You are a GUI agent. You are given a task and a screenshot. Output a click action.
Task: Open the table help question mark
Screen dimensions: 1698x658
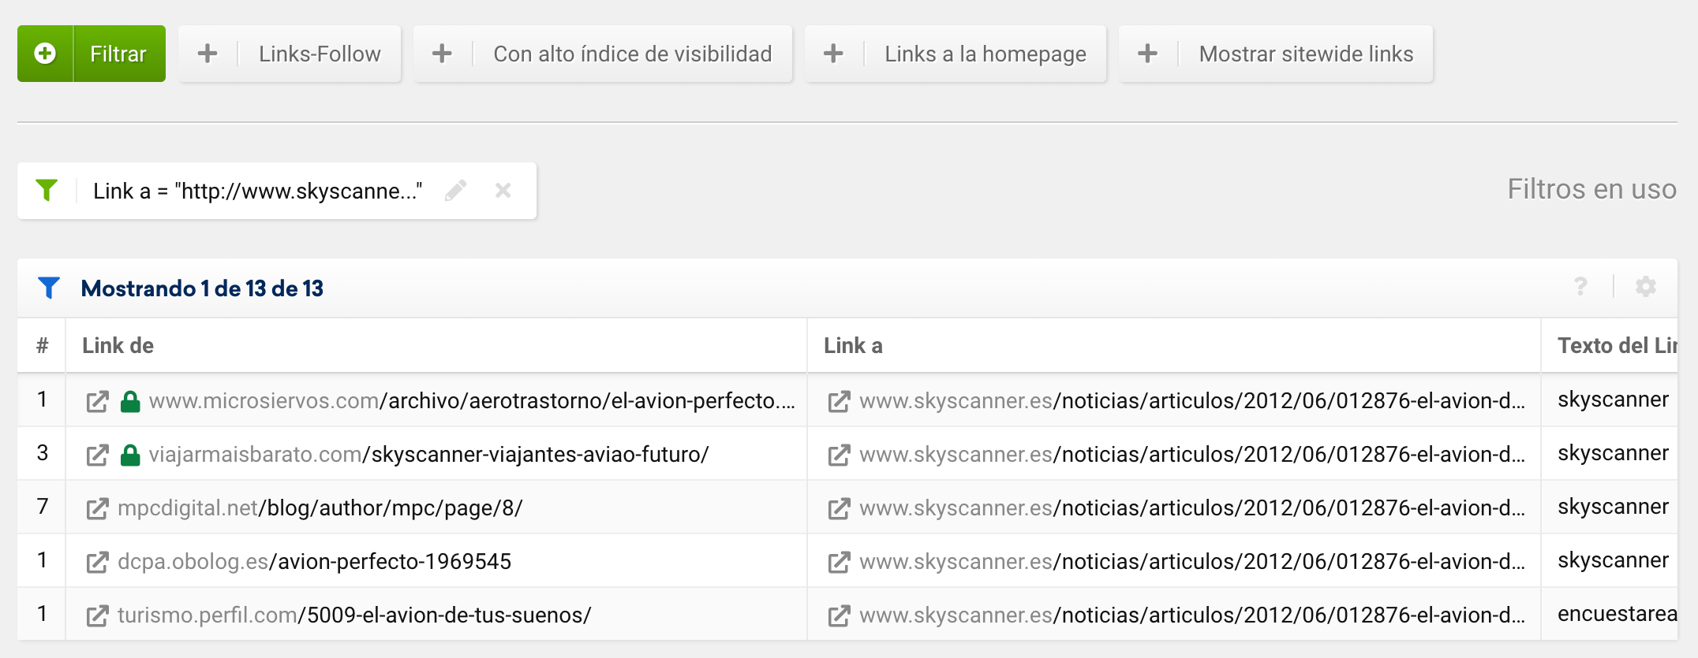coord(1580,287)
